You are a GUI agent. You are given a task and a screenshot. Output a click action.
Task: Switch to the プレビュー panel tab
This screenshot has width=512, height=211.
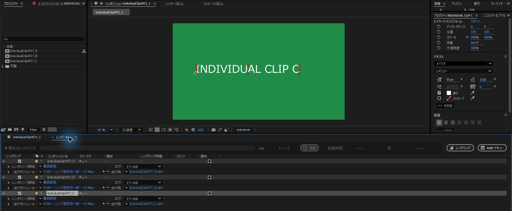(x=457, y=4)
